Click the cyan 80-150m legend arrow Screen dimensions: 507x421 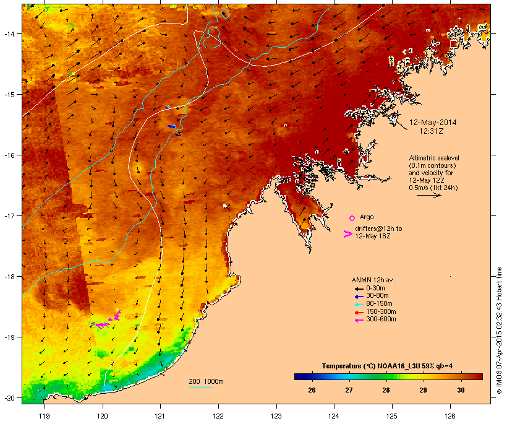coord(359,305)
